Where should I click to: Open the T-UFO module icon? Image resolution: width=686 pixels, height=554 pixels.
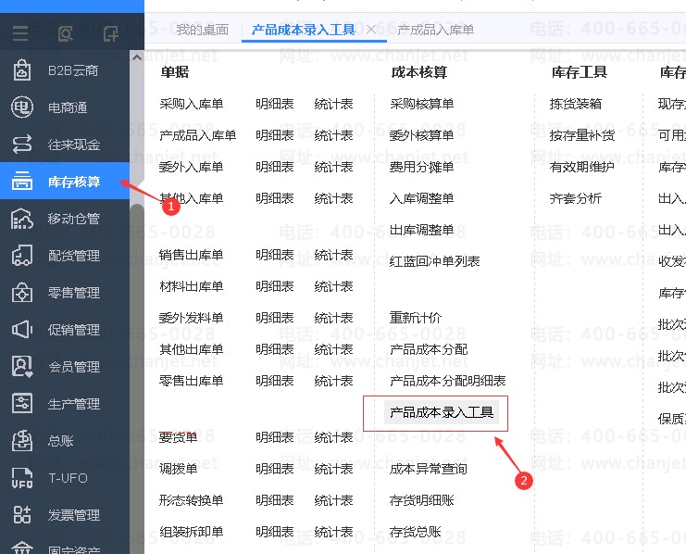tap(22, 478)
